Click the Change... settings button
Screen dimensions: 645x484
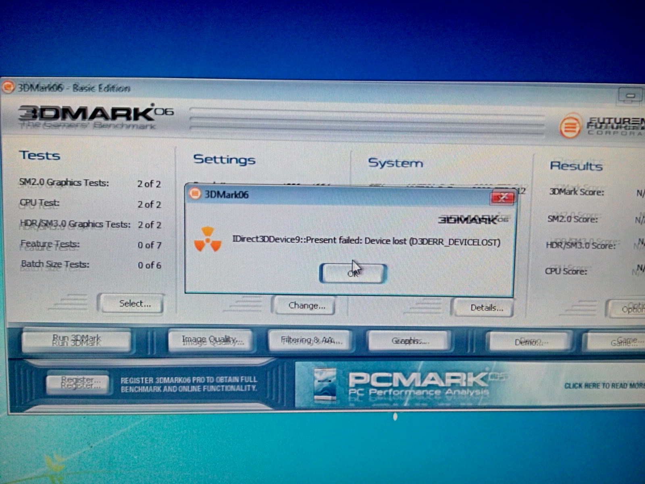[x=305, y=305]
